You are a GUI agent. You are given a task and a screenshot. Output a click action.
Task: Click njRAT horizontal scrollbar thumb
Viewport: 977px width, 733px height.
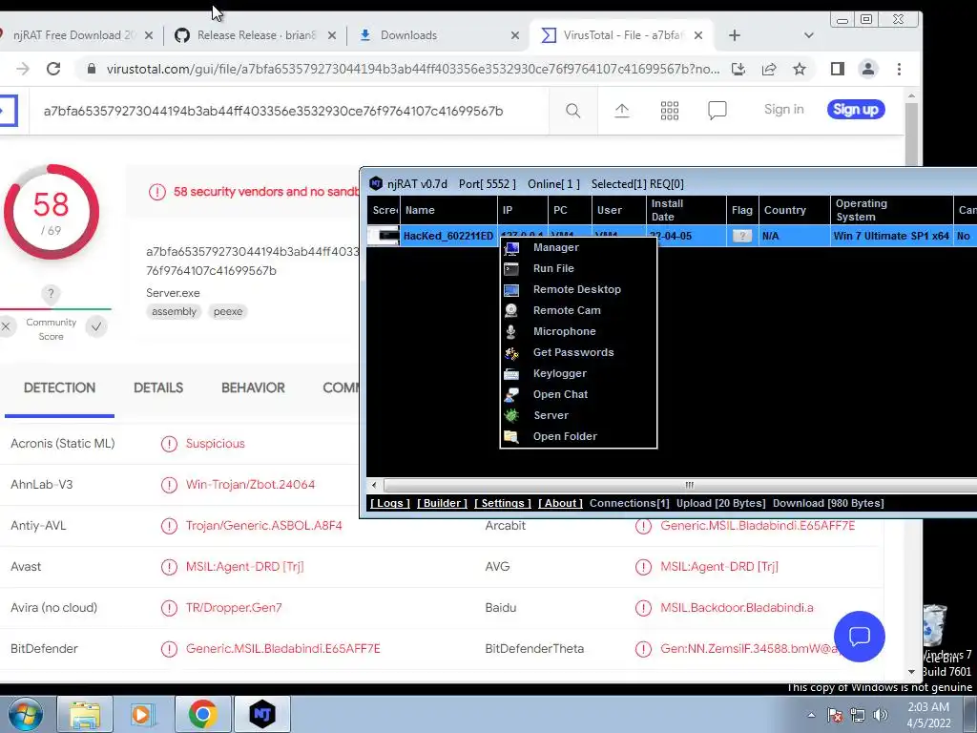tap(689, 485)
